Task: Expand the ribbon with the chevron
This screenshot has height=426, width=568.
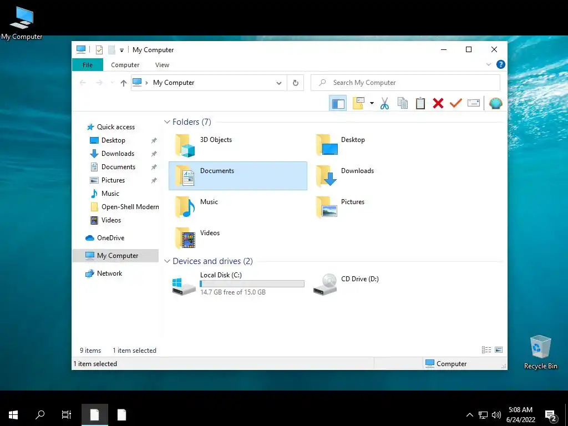Action: tap(488, 64)
